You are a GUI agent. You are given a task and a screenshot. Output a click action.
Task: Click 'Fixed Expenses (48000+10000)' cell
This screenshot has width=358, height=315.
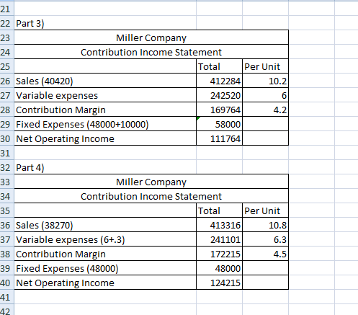(x=105, y=124)
